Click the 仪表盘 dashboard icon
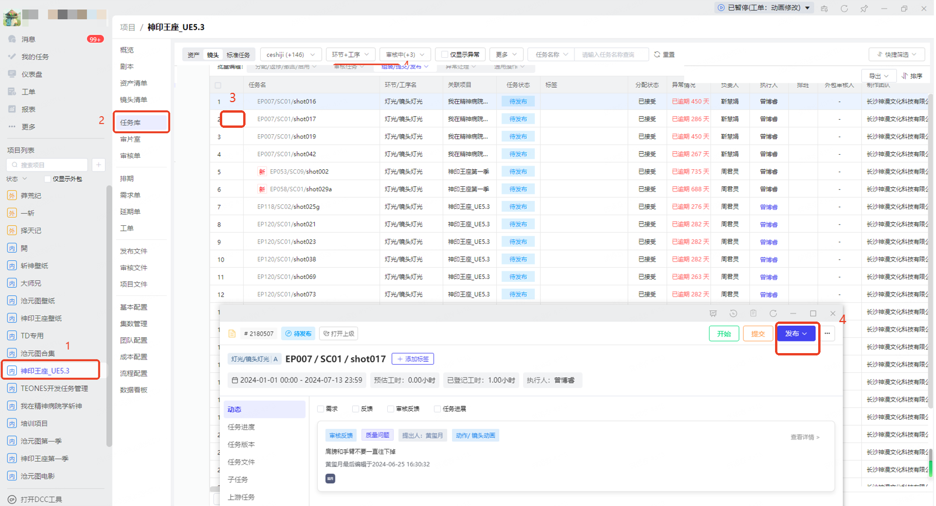This screenshot has height=506, width=936. click(12, 74)
